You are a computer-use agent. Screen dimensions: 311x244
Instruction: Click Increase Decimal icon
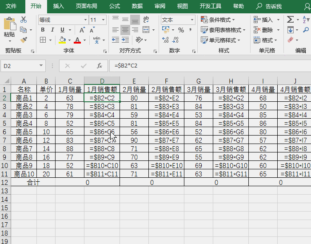click(x=165, y=40)
